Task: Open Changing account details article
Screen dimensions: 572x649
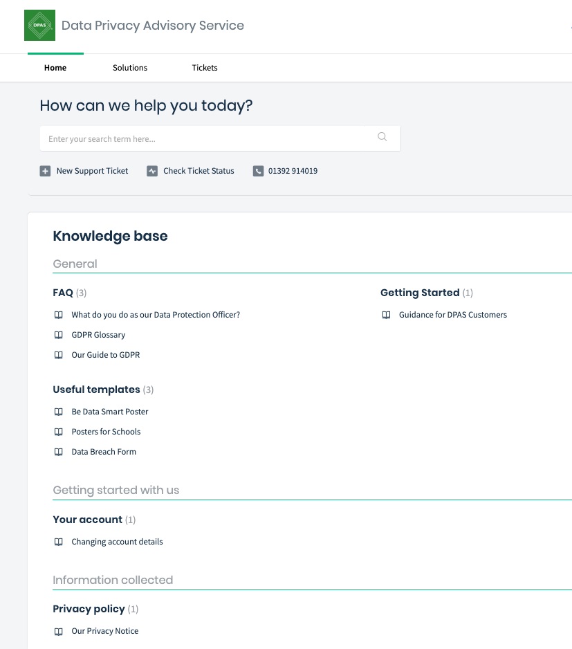Action: pyautogui.click(x=117, y=542)
